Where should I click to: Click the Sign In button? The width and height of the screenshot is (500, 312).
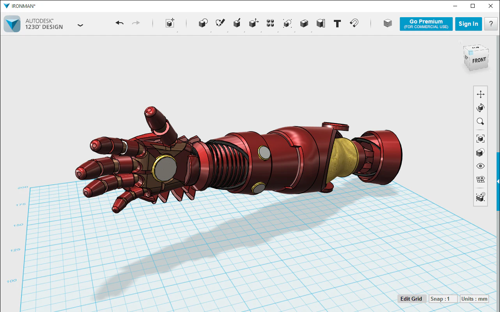pos(468,23)
